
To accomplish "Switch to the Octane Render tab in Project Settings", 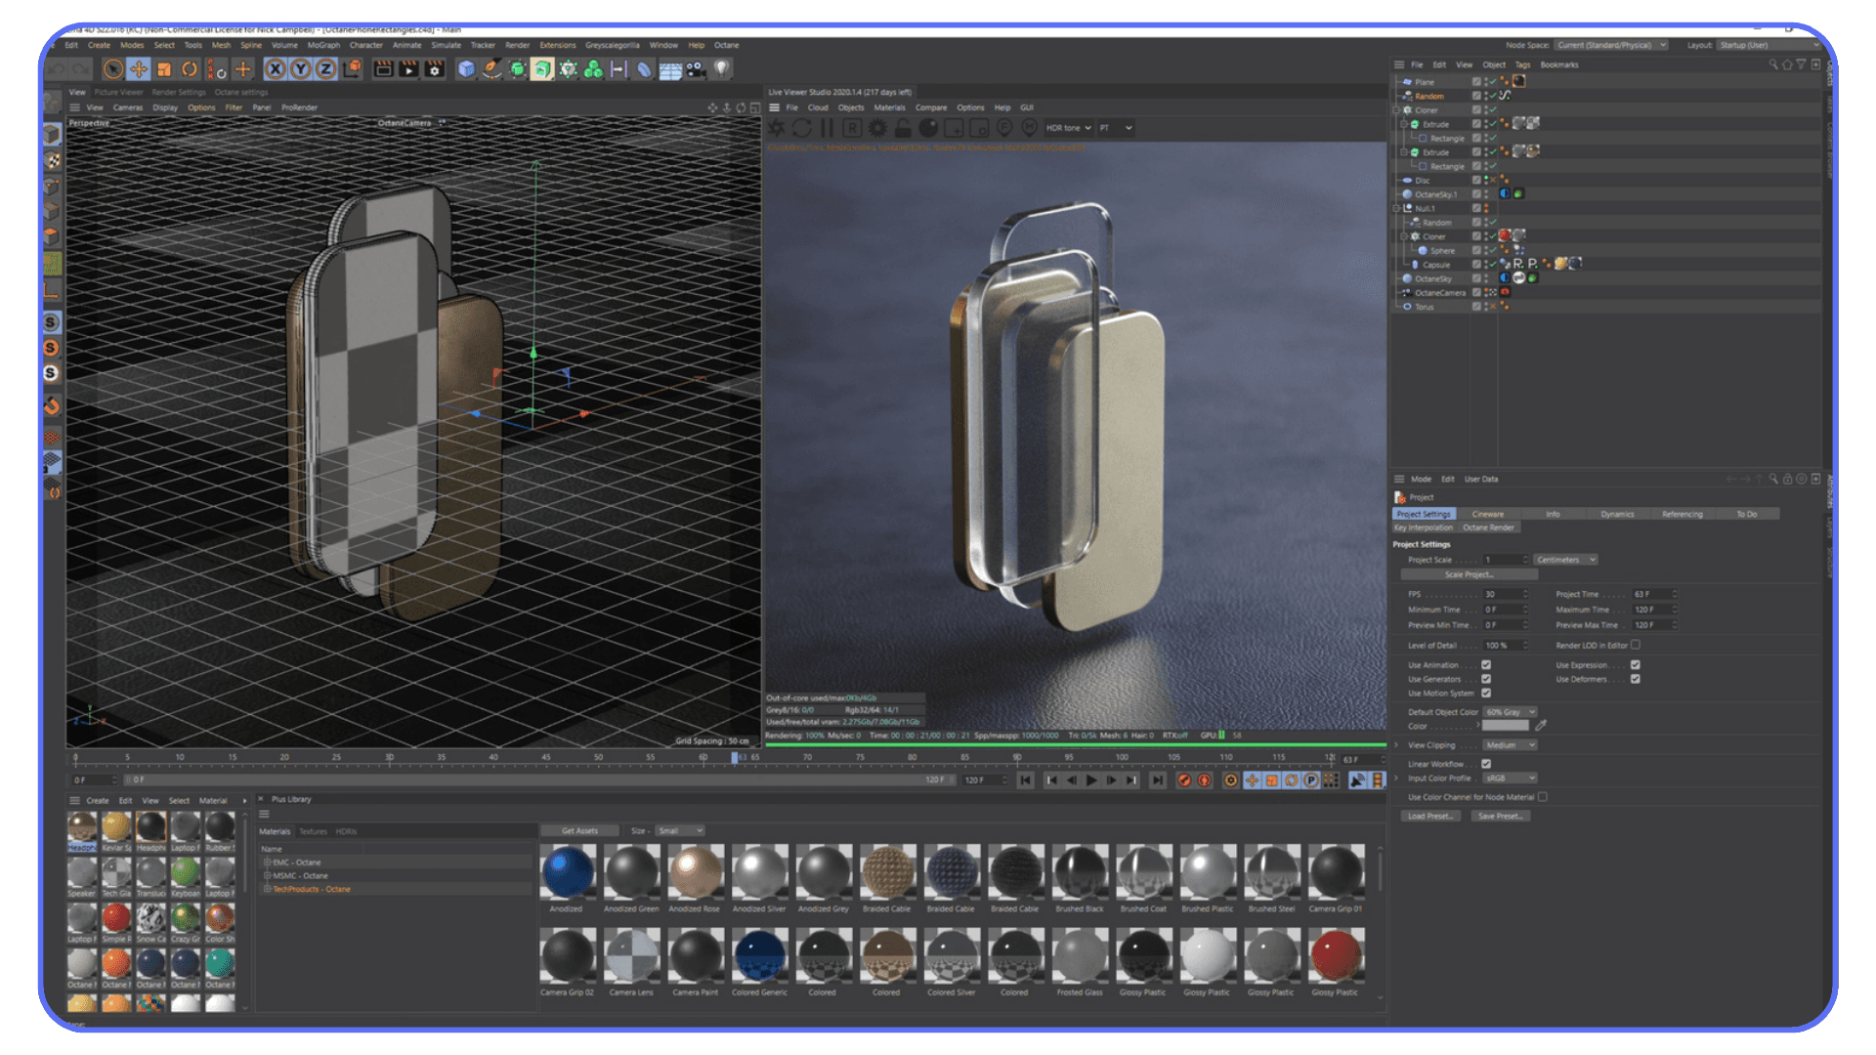I will [1487, 527].
